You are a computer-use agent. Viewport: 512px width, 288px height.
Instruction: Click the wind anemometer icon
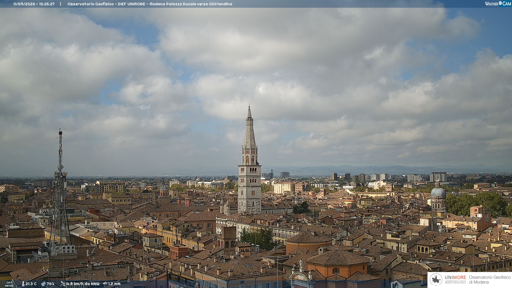[63, 284]
